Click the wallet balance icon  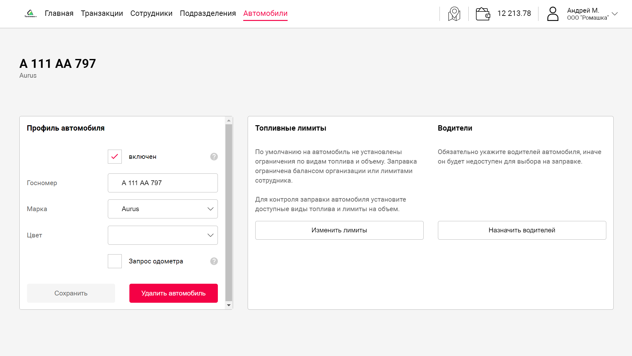coord(483,14)
